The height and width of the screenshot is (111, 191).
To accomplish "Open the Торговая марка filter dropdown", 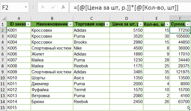I will point(107,24).
